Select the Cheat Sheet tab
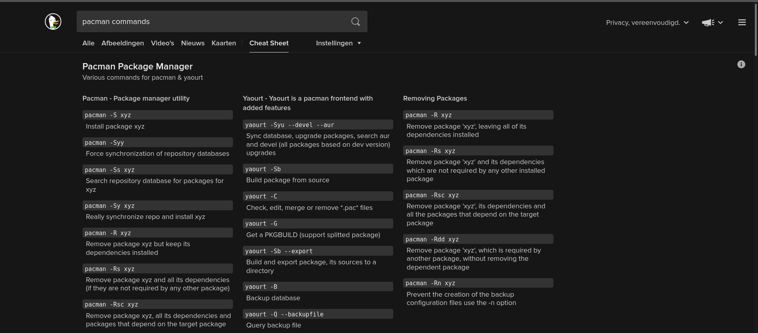 point(269,43)
